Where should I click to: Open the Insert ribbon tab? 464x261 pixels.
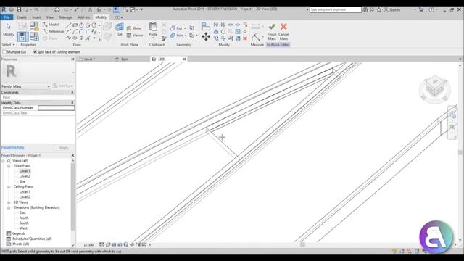point(36,17)
